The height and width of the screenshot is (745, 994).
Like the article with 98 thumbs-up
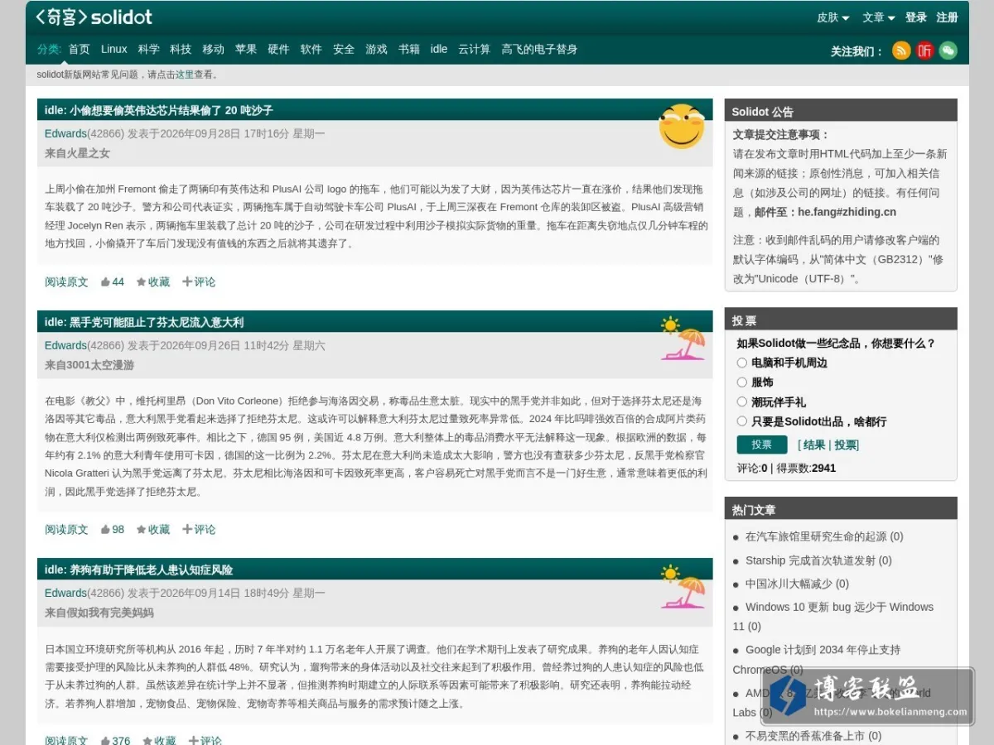click(x=113, y=529)
